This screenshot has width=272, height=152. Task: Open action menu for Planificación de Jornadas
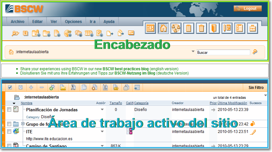(x=102, y=110)
